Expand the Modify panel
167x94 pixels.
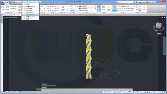point(53,13)
